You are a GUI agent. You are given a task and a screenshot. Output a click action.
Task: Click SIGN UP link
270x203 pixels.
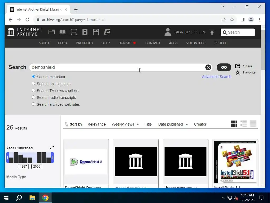point(182,32)
